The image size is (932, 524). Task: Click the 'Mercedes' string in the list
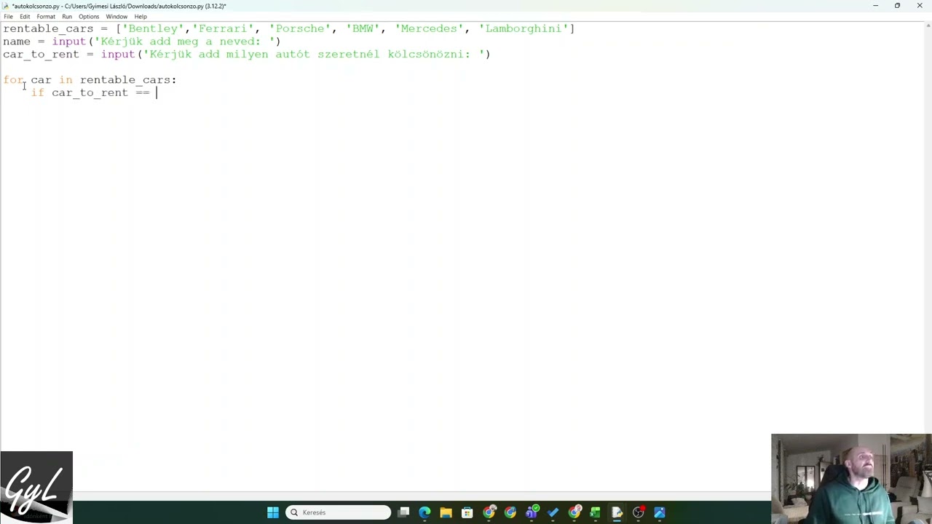[x=430, y=28]
